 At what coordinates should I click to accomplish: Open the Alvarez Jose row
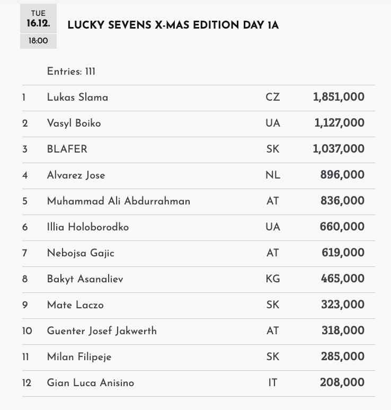76,175
